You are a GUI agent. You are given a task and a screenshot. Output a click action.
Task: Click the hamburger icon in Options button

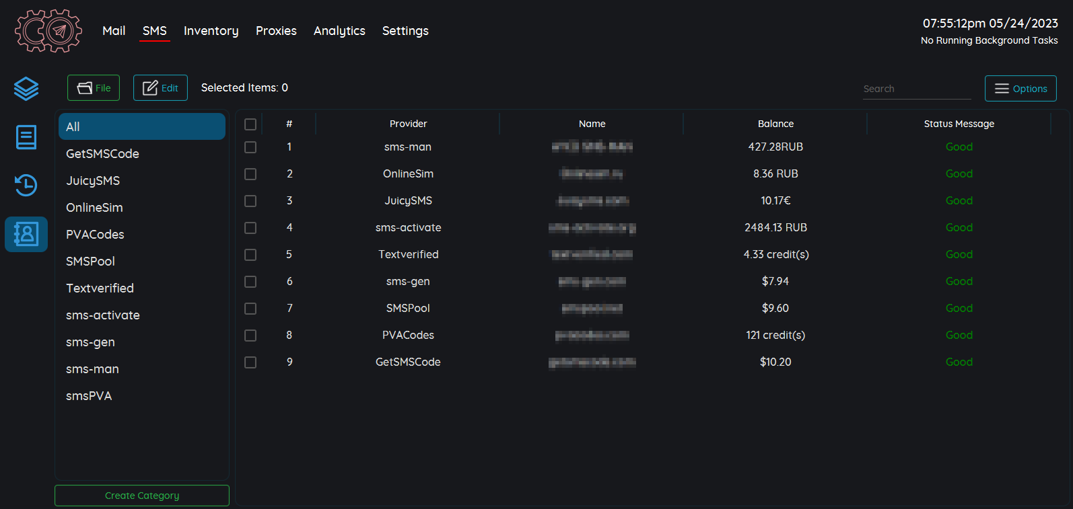click(x=1002, y=89)
